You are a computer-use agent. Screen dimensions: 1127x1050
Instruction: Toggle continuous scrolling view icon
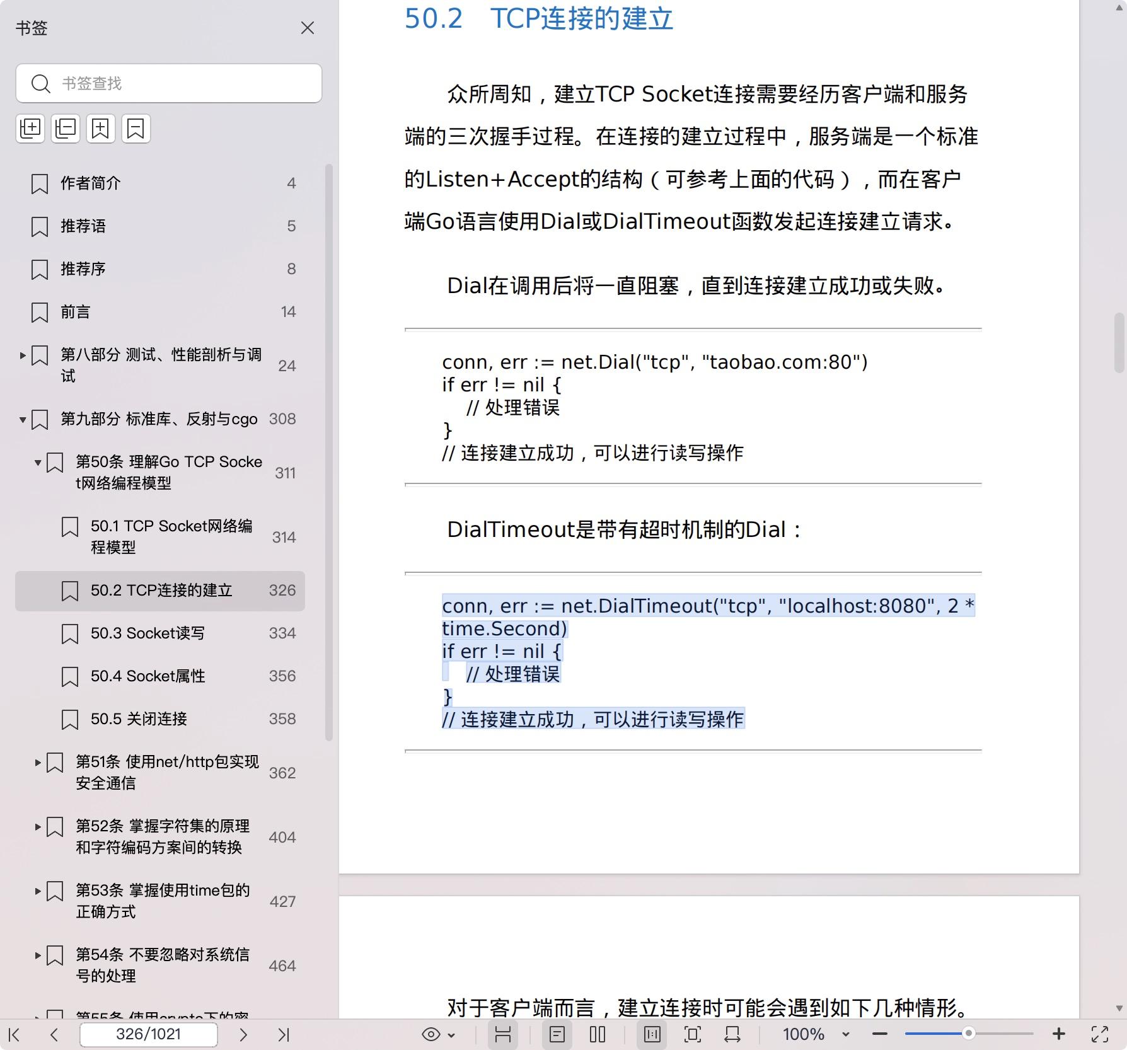502,1034
